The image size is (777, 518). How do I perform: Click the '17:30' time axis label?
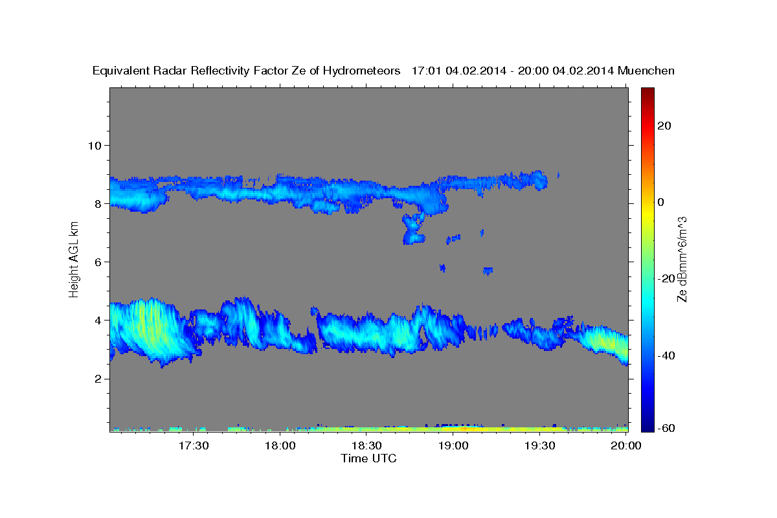pos(194,445)
